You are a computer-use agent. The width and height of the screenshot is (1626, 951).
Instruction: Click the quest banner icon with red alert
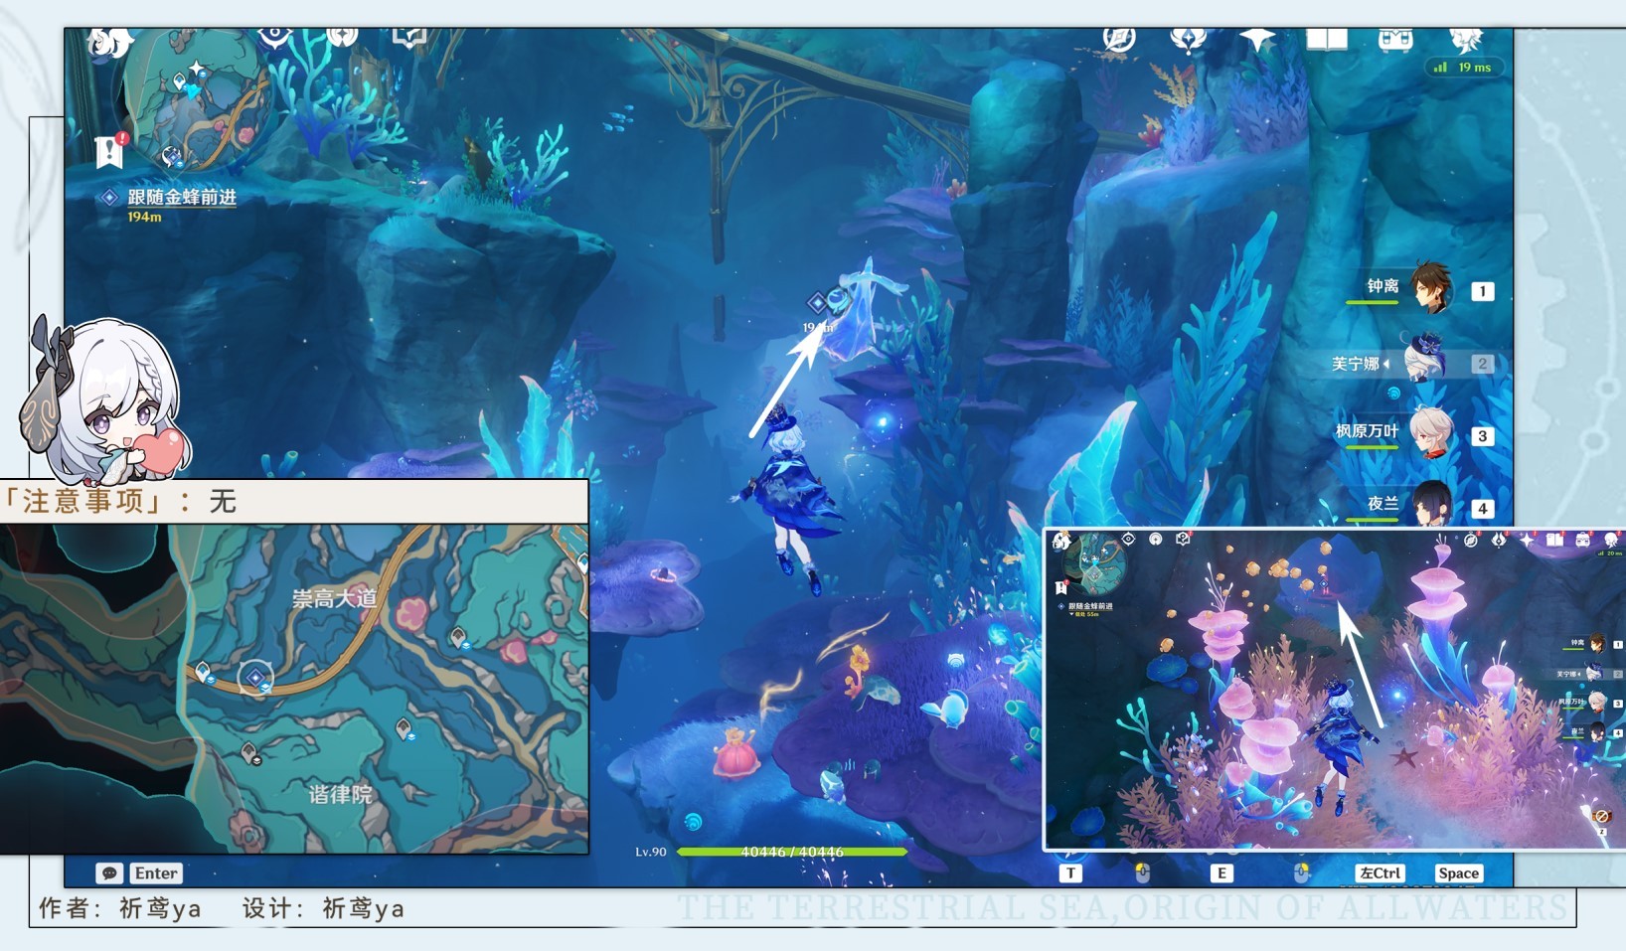click(x=109, y=151)
